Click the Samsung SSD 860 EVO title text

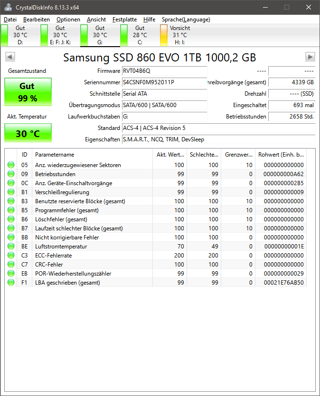[x=160, y=58]
